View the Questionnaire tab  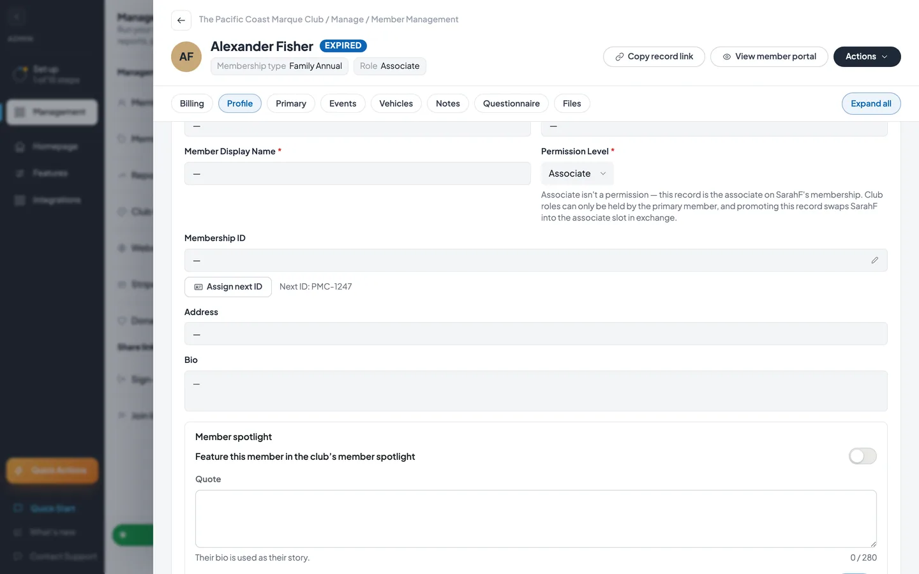pos(511,103)
